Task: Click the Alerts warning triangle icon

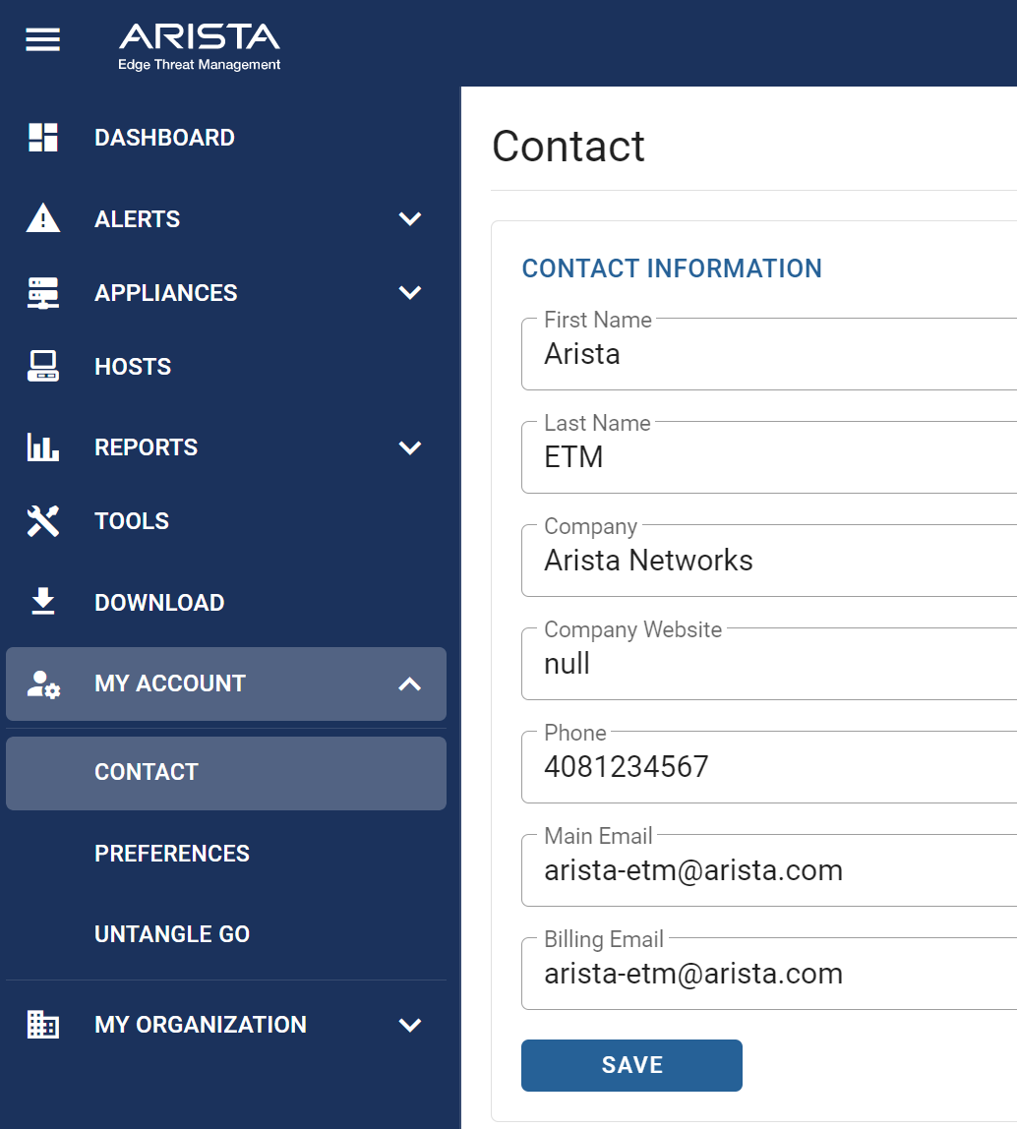Action: coord(43,218)
